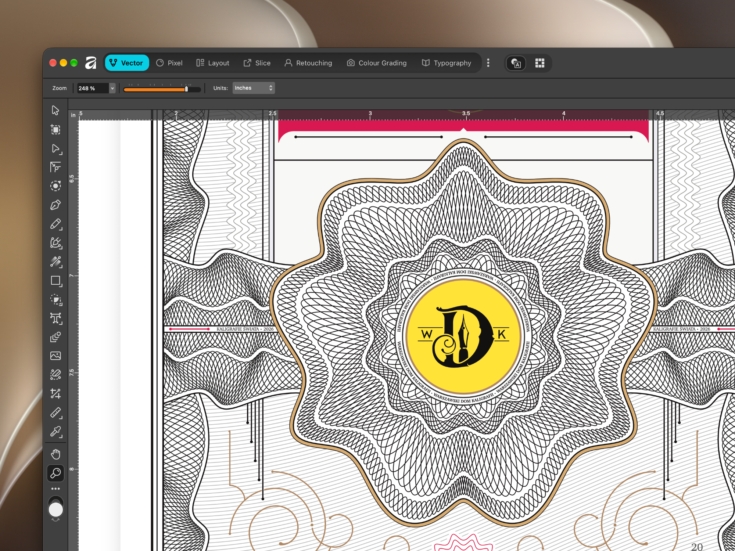
Task: Select the Rectangle shape tool
Action: [56, 281]
